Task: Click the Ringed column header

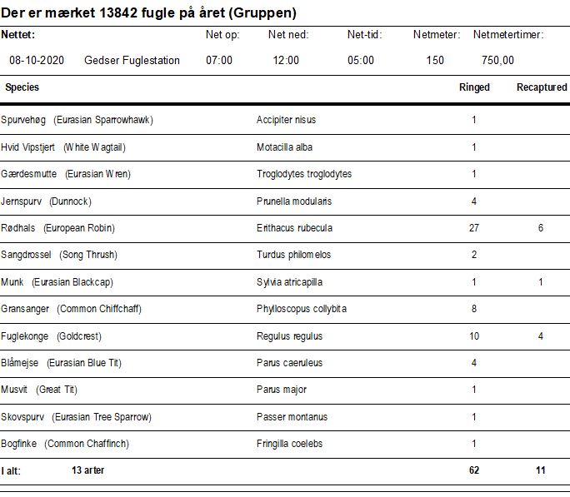Action: [474, 87]
